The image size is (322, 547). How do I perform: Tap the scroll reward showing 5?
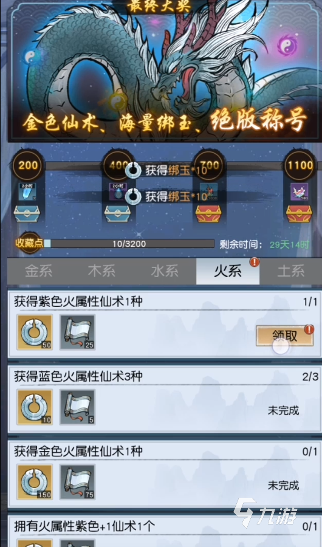pos(77,407)
